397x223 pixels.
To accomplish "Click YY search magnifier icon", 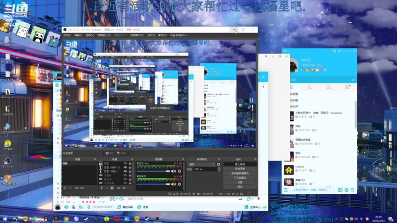I will [352, 190].
